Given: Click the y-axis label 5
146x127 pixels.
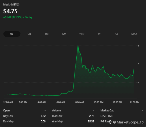Looking at the screenshot, I should pos(139,64).
